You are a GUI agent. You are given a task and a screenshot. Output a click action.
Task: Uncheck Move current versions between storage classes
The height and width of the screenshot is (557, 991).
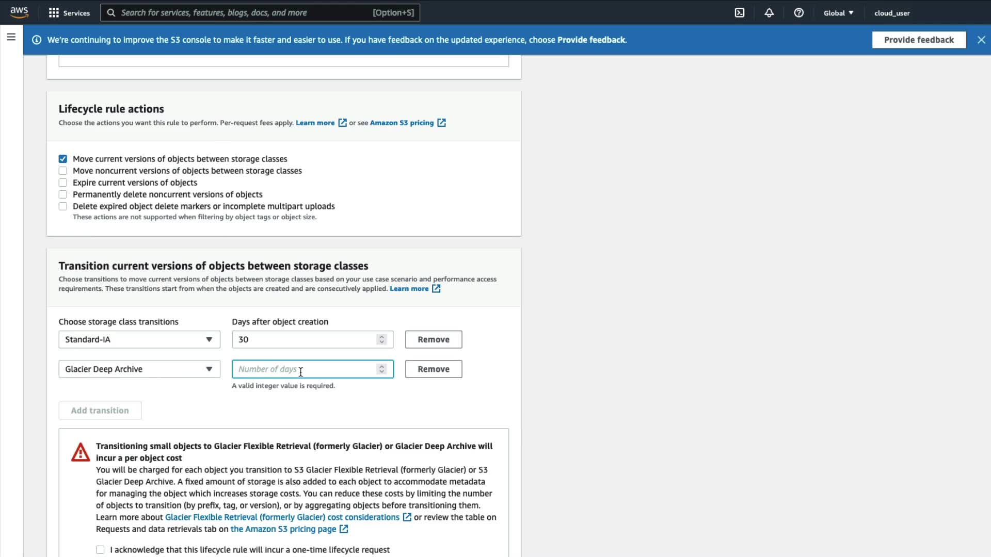tap(63, 159)
